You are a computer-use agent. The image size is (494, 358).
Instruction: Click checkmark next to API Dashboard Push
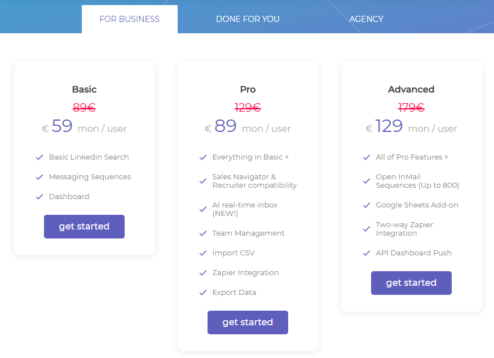tap(367, 253)
